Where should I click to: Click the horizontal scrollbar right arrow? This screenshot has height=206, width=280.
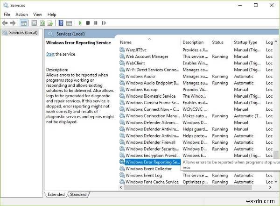270,187
